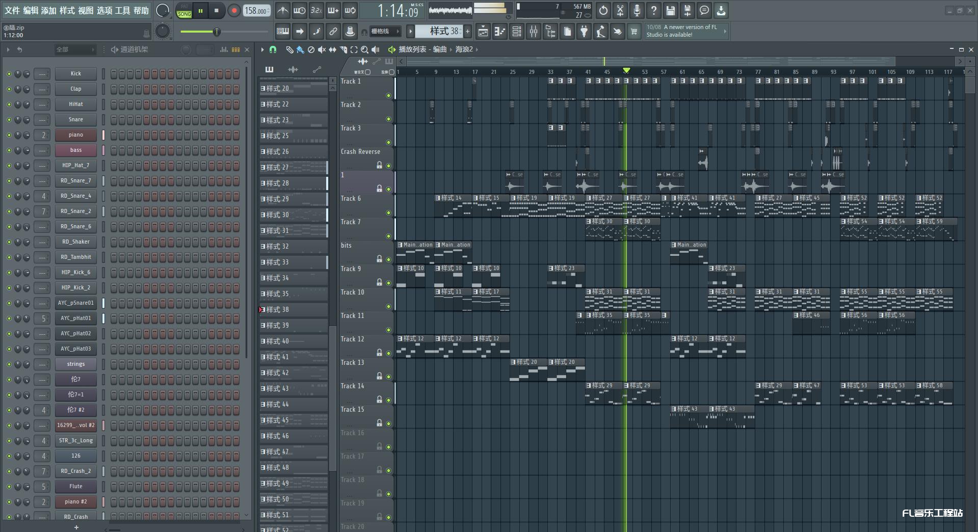Click the link to controller chain icon
978x532 pixels.
pyautogui.click(x=333, y=32)
